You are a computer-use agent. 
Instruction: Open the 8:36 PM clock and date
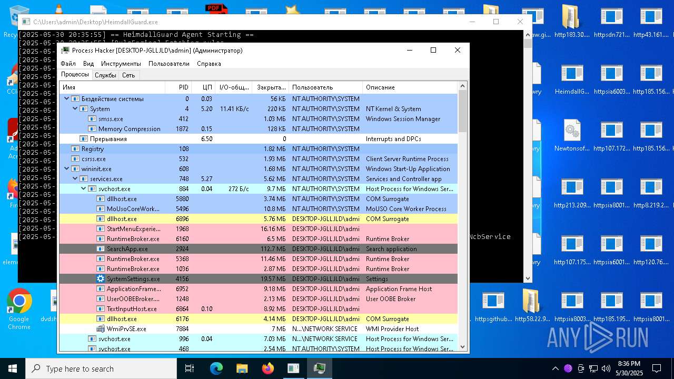(629, 368)
